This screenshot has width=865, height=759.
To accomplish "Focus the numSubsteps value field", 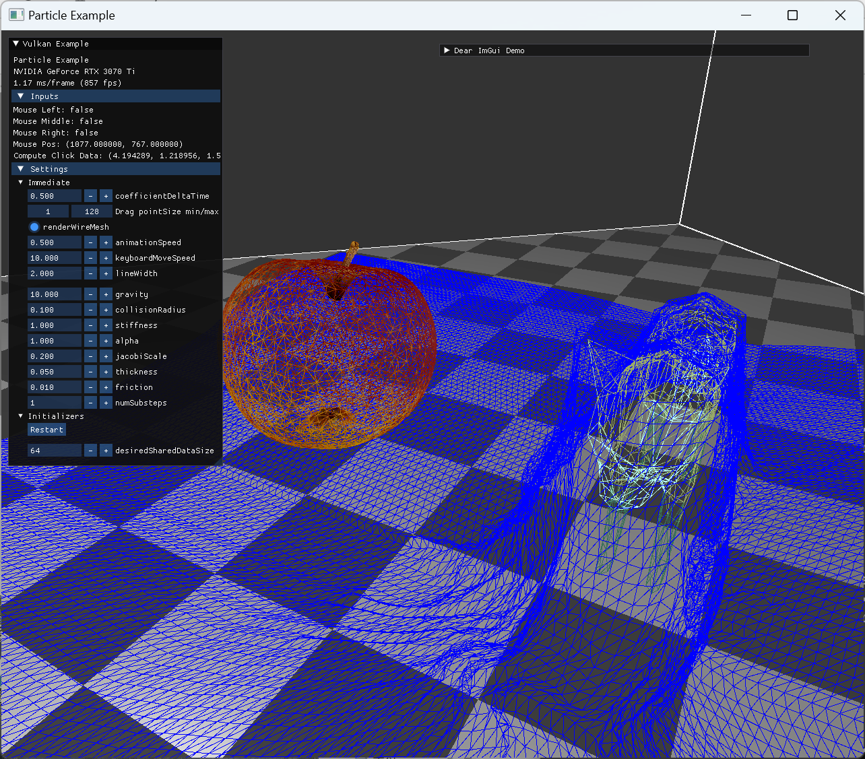I will click(x=55, y=403).
